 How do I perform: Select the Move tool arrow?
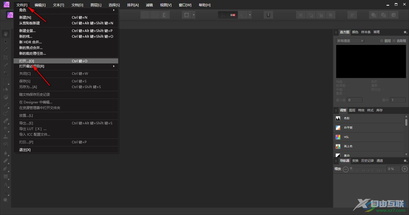coord(6,42)
